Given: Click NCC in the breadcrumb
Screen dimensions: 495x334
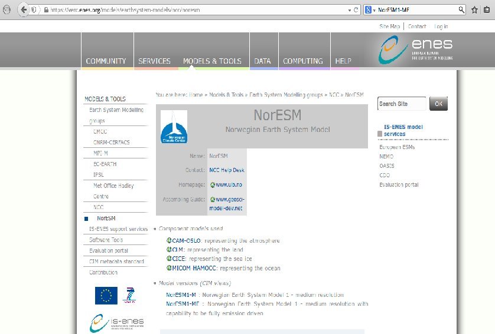Looking at the screenshot, I should click(334, 95).
